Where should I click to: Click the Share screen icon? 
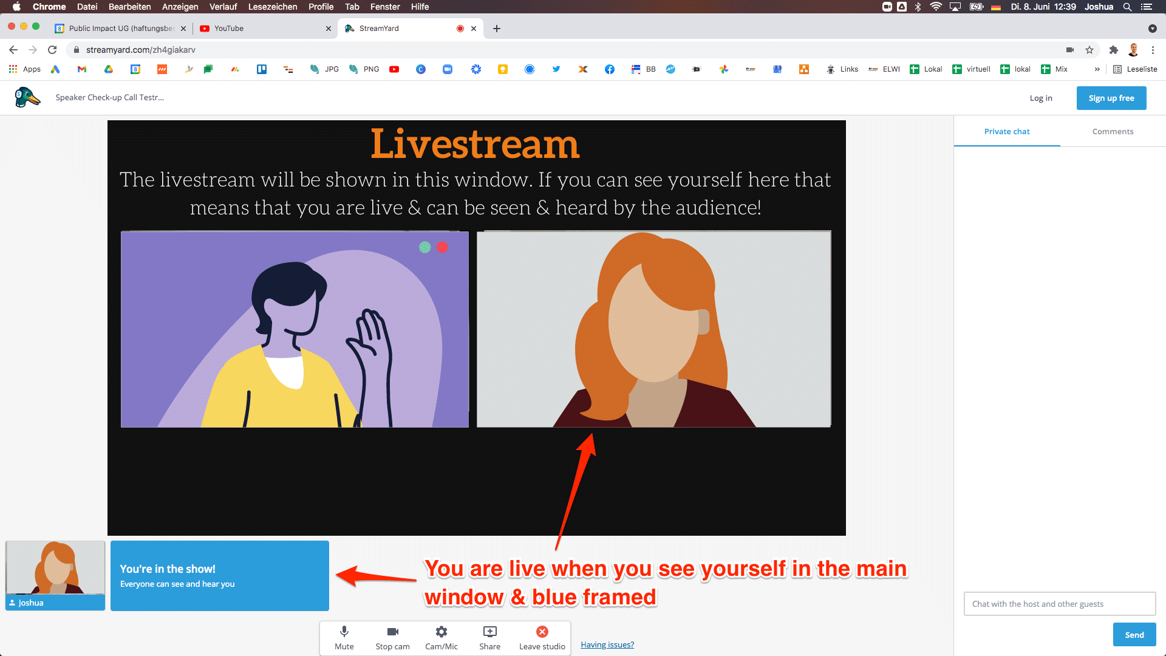489,632
